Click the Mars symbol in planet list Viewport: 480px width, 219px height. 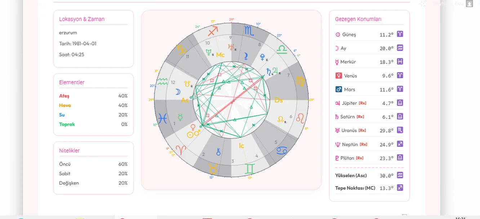(x=338, y=89)
